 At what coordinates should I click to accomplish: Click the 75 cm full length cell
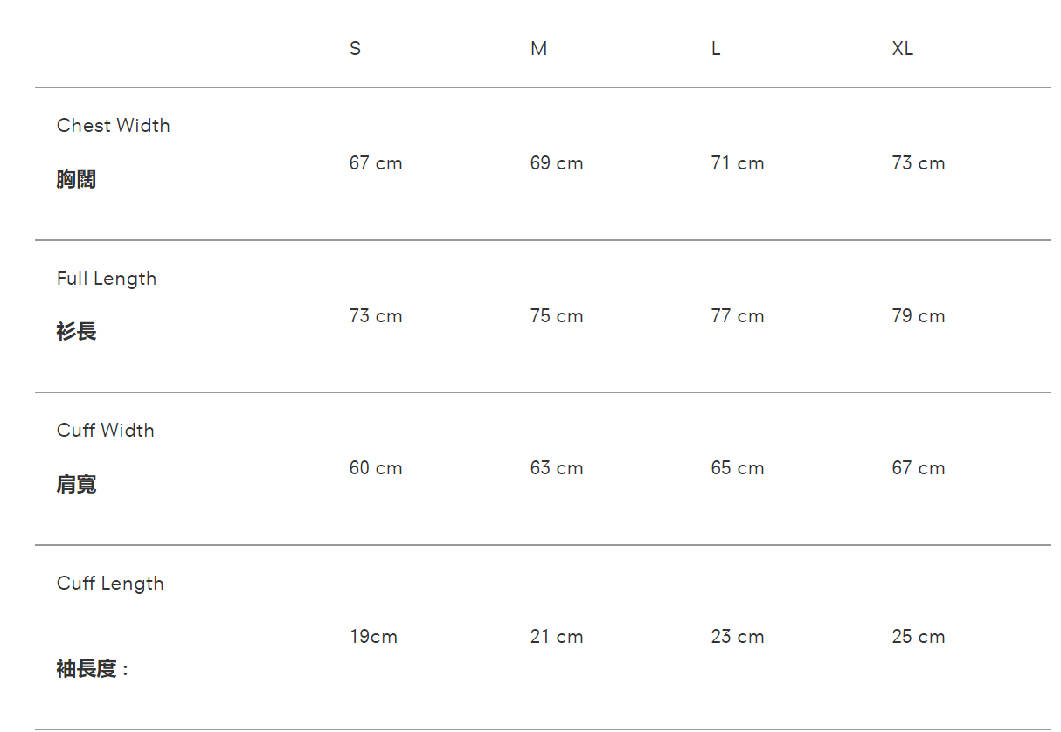tap(557, 316)
